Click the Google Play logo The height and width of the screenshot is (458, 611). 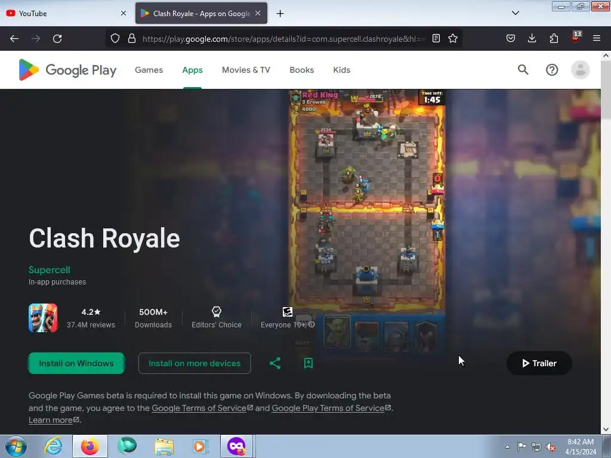[x=68, y=70]
